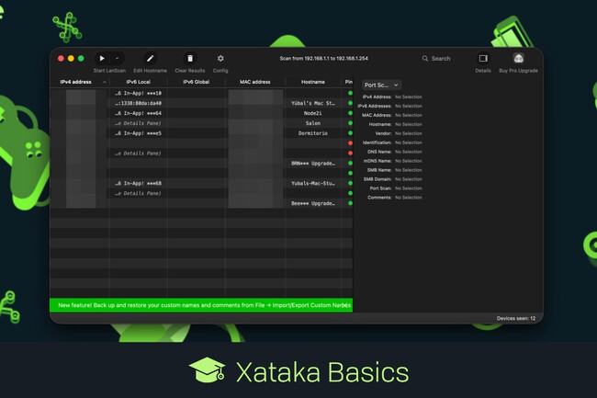Select the Salon hostname entry
Viewport: 597px width, 398px height.
[312, 123]
